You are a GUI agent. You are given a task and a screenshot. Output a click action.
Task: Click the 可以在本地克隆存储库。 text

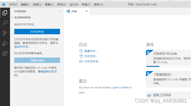point(29,53)
